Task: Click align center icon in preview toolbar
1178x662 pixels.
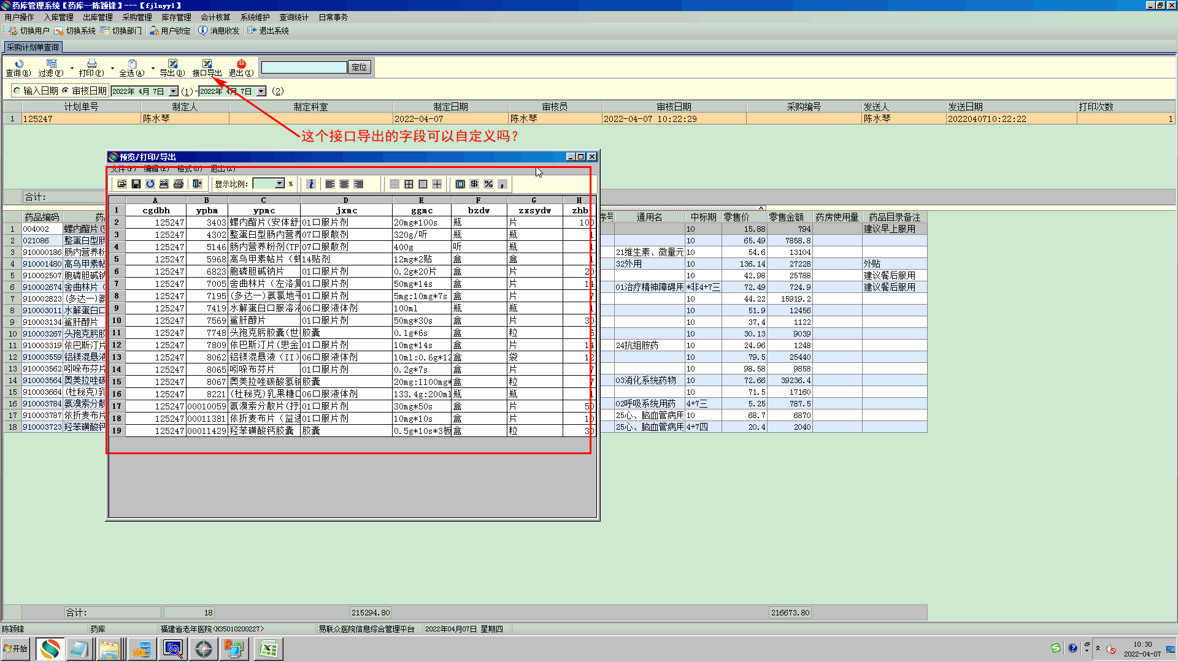Action: tap(344, 184)
